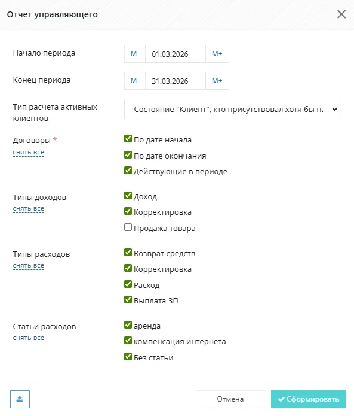The image size is (354, 416).
Task: Click the download icon button
Action: click(20, 399)
